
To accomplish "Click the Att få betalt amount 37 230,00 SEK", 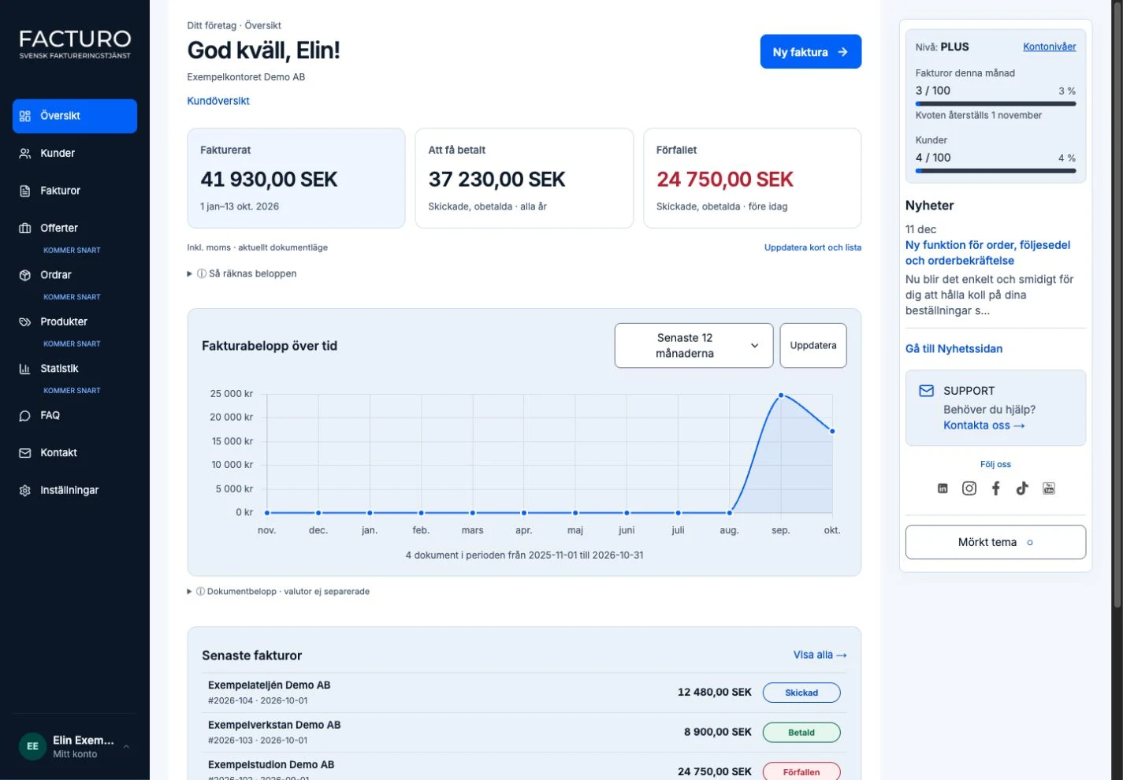I will pyautogui.click(x=497, y=180).
